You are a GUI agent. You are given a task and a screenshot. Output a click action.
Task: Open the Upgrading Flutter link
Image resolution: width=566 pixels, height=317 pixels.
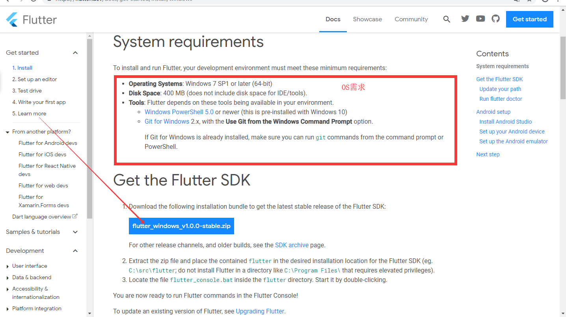pyautogui.click(x=260, y=311)
